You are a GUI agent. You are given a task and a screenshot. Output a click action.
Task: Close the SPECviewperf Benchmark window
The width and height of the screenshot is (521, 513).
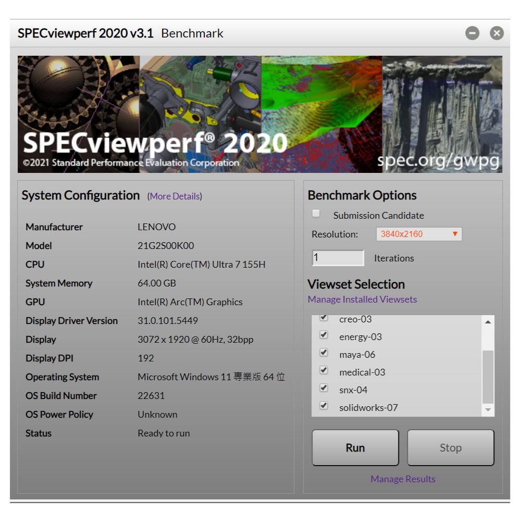pyautogui.click(x=497, y=33)
